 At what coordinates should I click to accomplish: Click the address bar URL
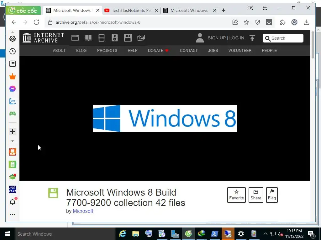pos(98,22)
